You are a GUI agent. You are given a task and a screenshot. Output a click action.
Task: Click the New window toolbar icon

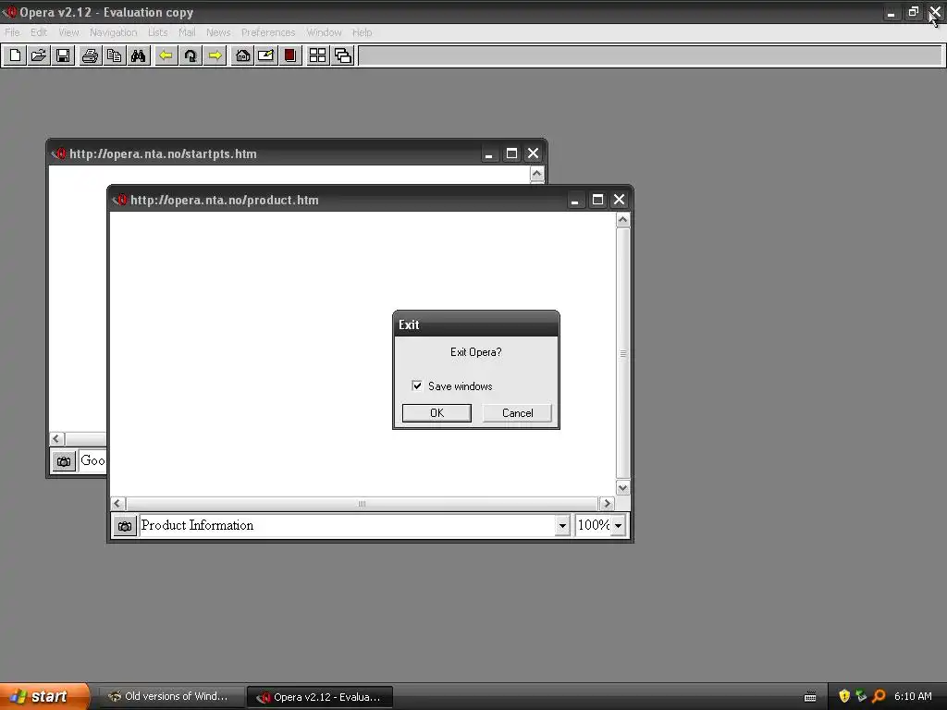click(x=15, y=55)
